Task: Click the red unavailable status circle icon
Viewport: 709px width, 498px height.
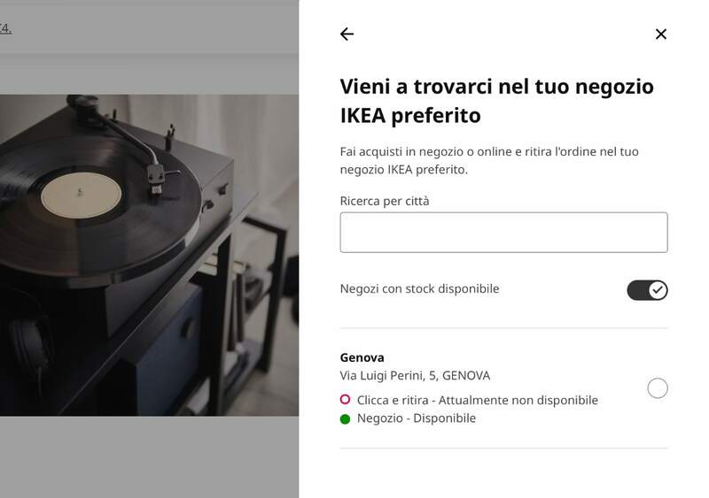Action: tap(345, 400)
